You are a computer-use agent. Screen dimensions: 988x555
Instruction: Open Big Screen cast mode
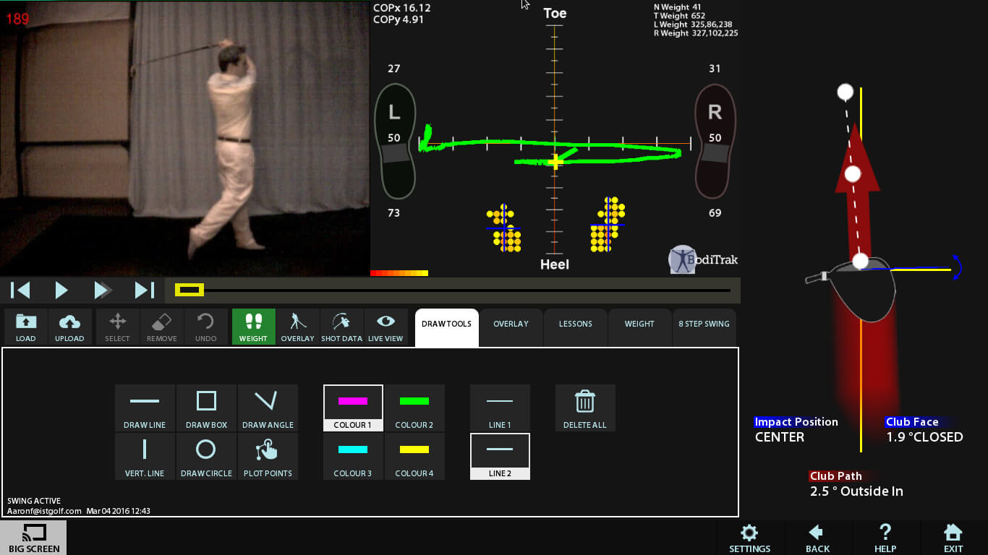[34, 538]
